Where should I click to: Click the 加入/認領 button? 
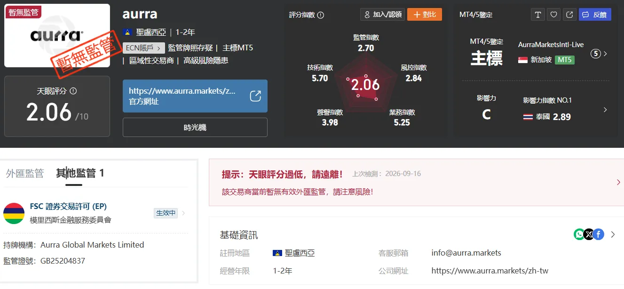[x=382, y=15]
